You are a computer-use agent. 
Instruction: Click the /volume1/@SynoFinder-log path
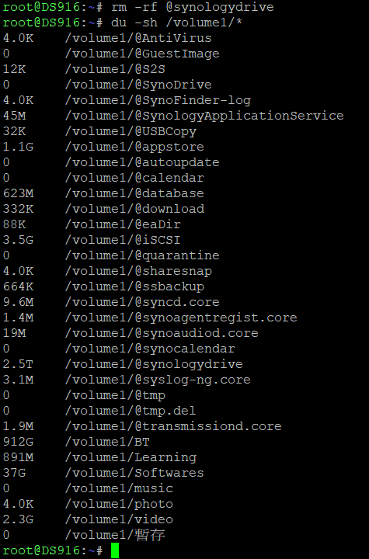[158, 100]
